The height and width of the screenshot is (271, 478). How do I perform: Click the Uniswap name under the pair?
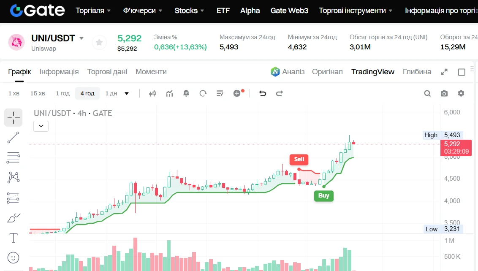[43, 49]
